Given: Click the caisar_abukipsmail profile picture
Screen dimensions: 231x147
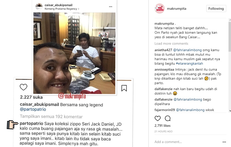Looking at the screenshot, I should coord(39,6).
